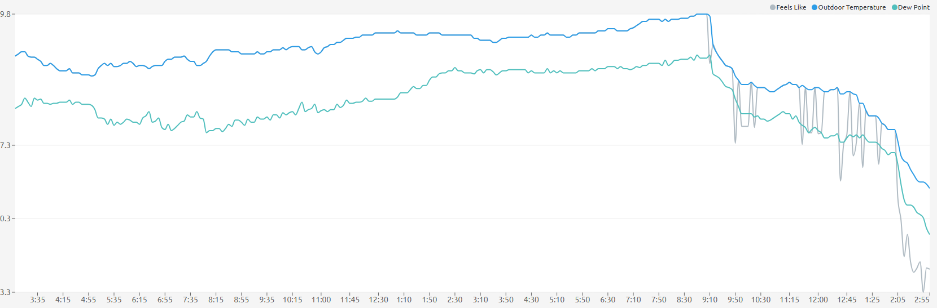Click the 9.8 y-axis label
The image size is (937, 308).
point(6,14)
